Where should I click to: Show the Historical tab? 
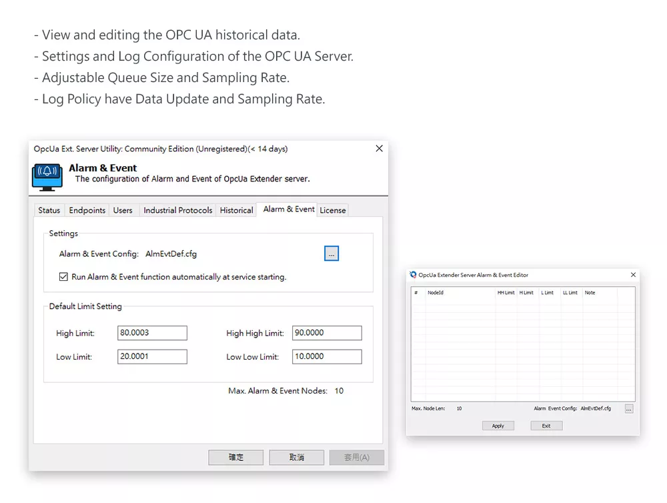point(237,210)
